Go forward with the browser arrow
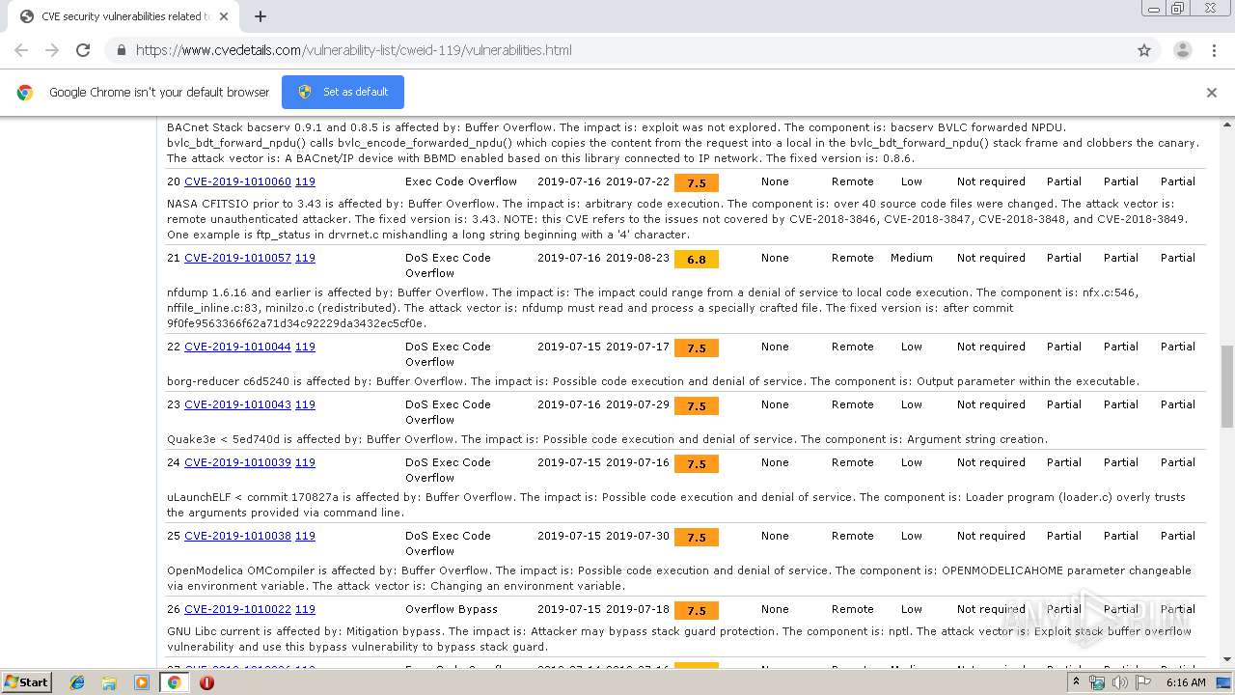Image resolution: width=1235 pixels, height=695 pixels. click(x=52, y=50)
